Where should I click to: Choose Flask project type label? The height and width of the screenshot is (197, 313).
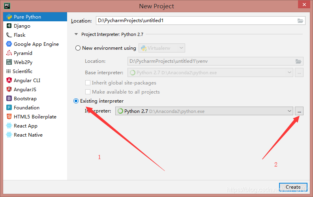pos(20,35)
